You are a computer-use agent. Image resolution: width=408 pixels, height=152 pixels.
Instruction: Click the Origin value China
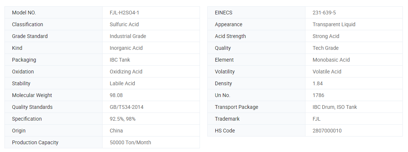point(116,131)
